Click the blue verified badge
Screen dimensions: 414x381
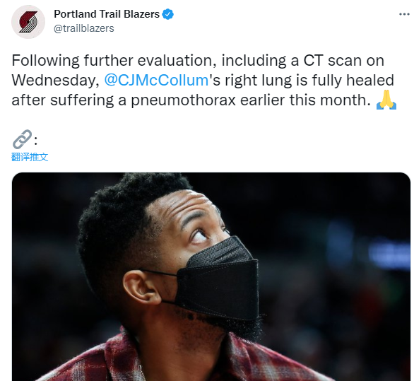167,14
